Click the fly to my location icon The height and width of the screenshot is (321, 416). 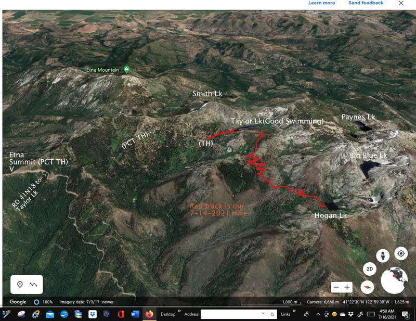coord(401,253)
